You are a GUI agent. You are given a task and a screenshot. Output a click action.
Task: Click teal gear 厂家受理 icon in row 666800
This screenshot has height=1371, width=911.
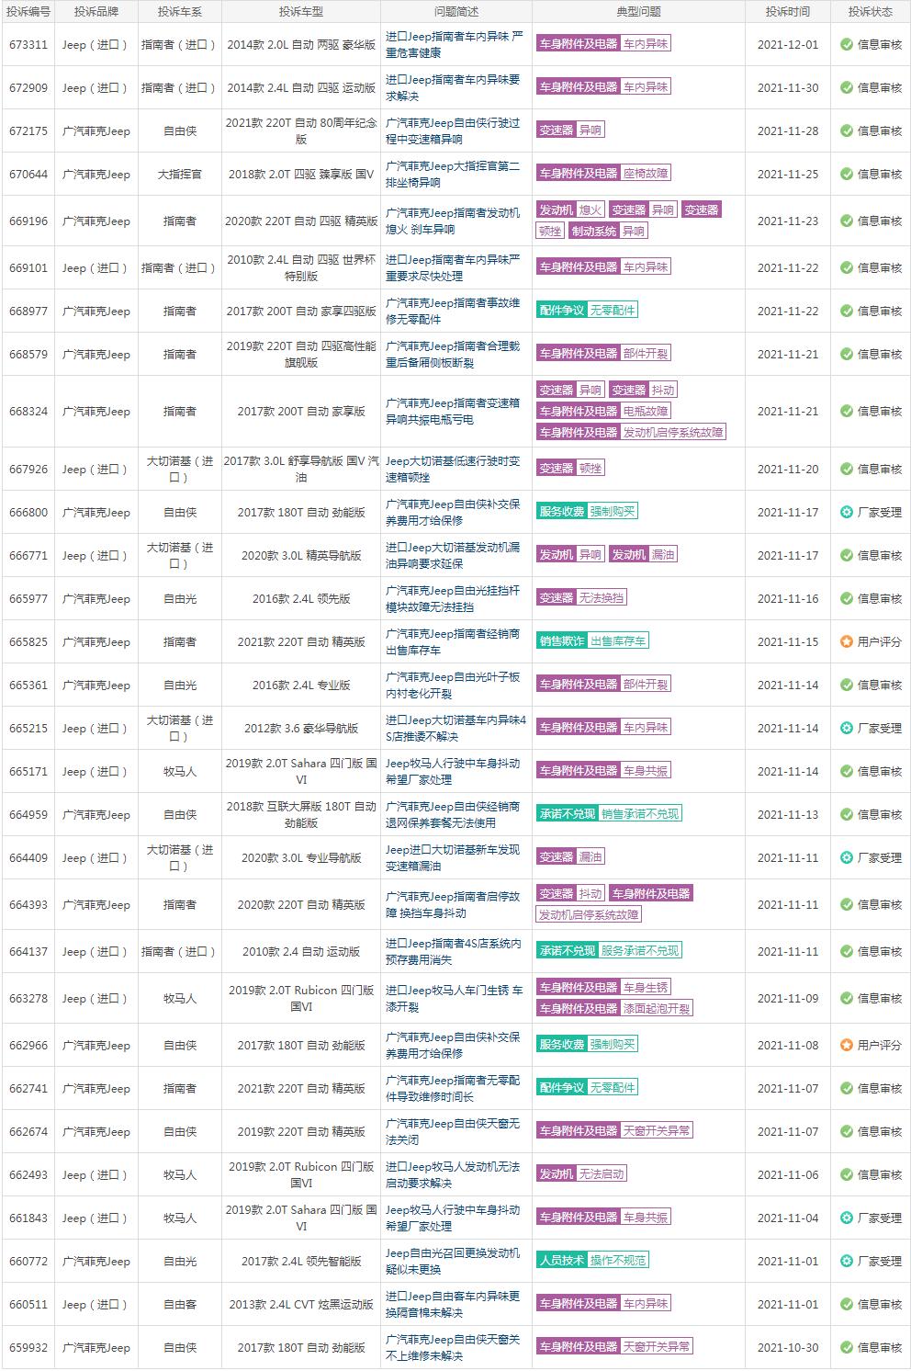pos(847,512)
